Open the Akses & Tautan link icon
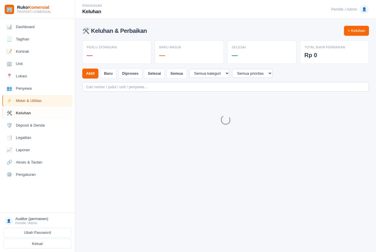This screenshot has width=376, height=252. tap(9, 162)
